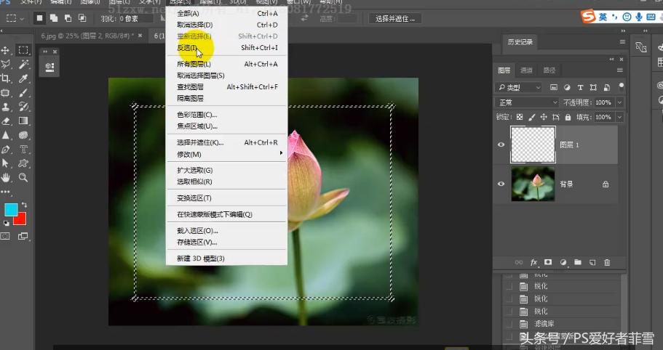This screenshot has width=663, height=350.
Task: Select the Pen tool
Action: [6, 150]
